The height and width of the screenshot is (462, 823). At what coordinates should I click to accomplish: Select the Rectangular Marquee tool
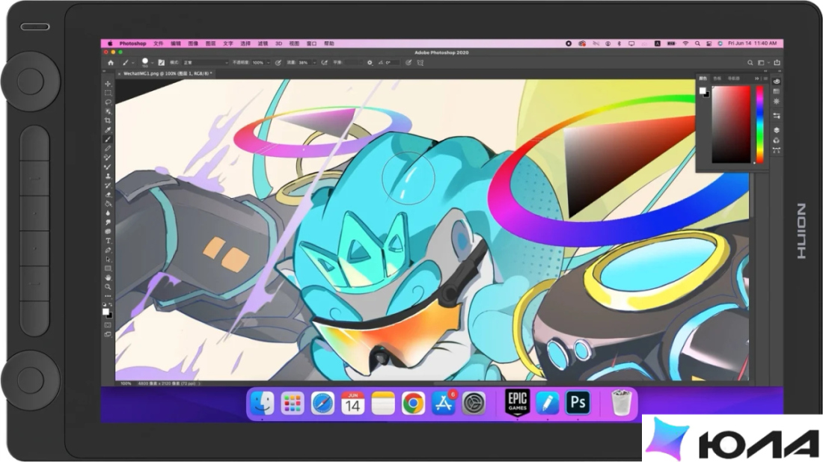[108, 93]
